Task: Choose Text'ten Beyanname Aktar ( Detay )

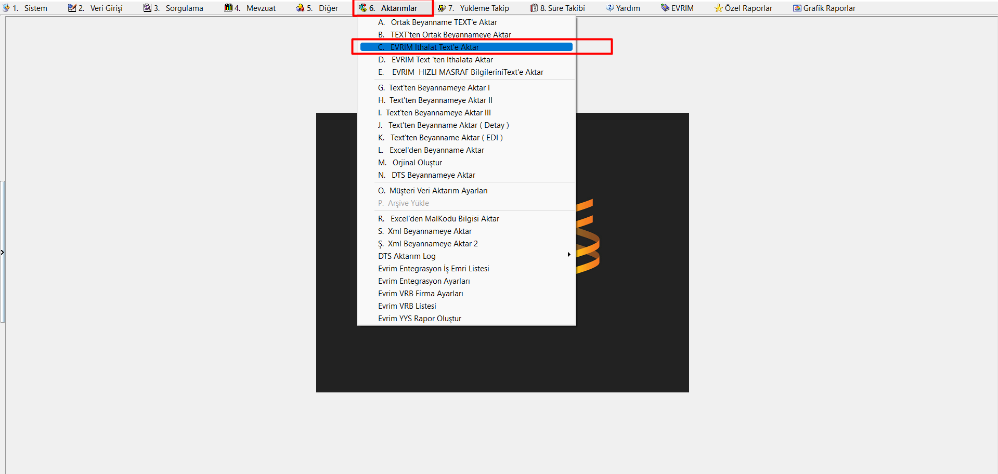Action: click(x=466, y=125)
